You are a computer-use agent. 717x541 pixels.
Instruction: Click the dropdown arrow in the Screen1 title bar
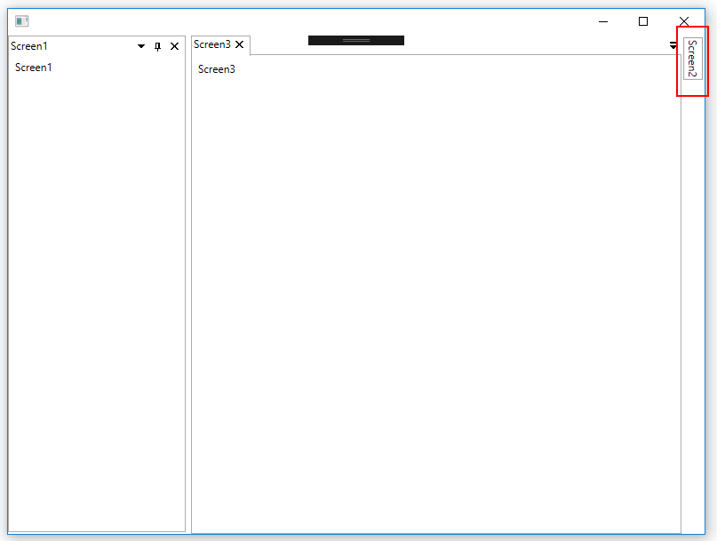(x=140, y=45)
